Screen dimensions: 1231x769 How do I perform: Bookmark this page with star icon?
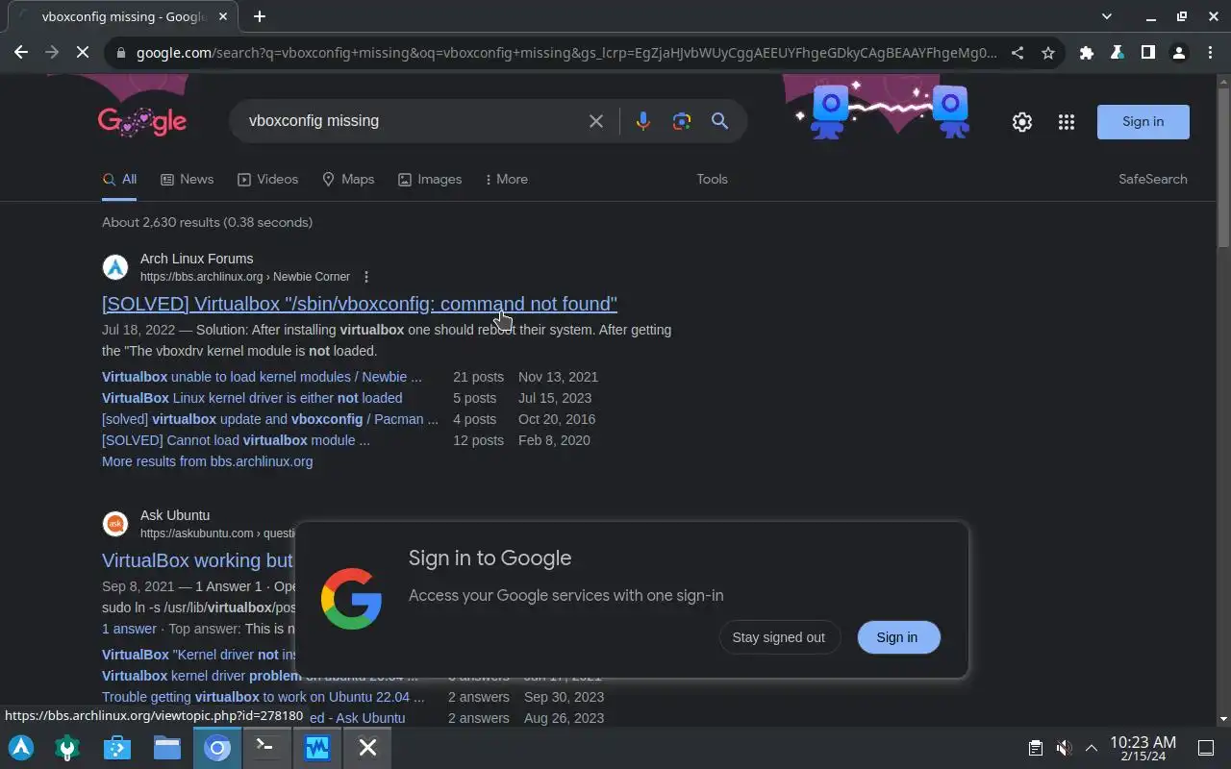tap(1048, 53)
